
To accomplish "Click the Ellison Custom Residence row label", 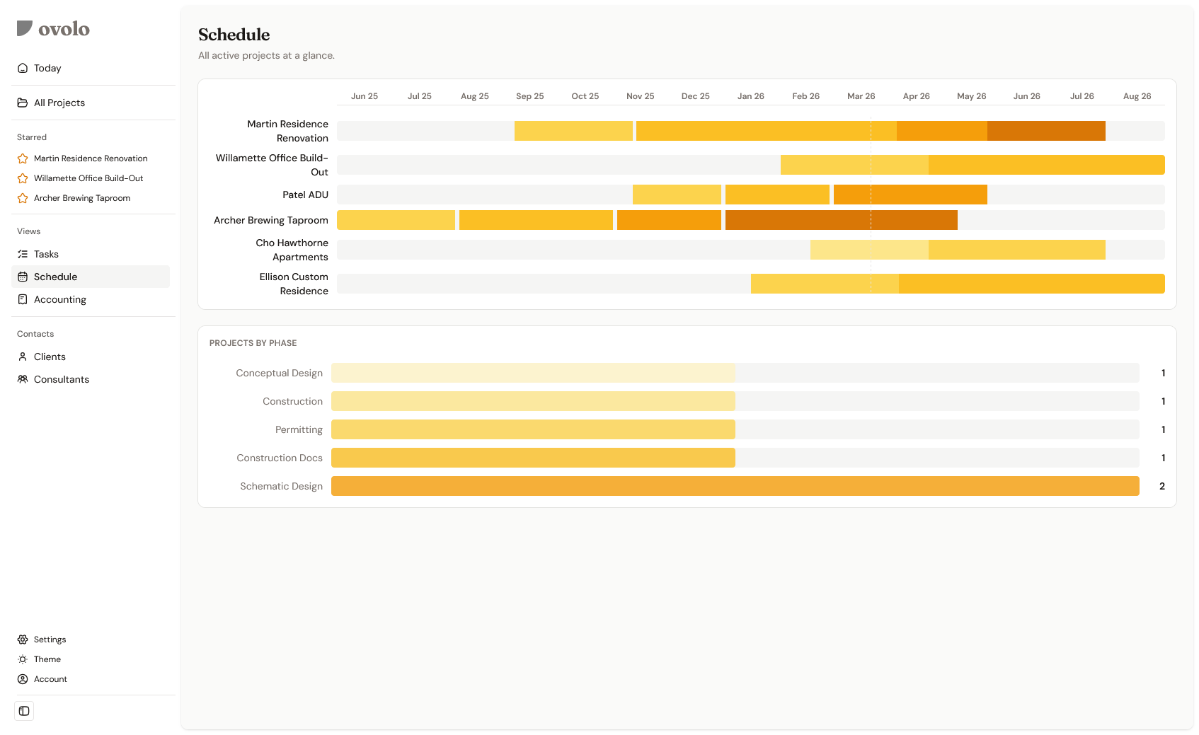I will pyautogui.click(x=294, y=284).
